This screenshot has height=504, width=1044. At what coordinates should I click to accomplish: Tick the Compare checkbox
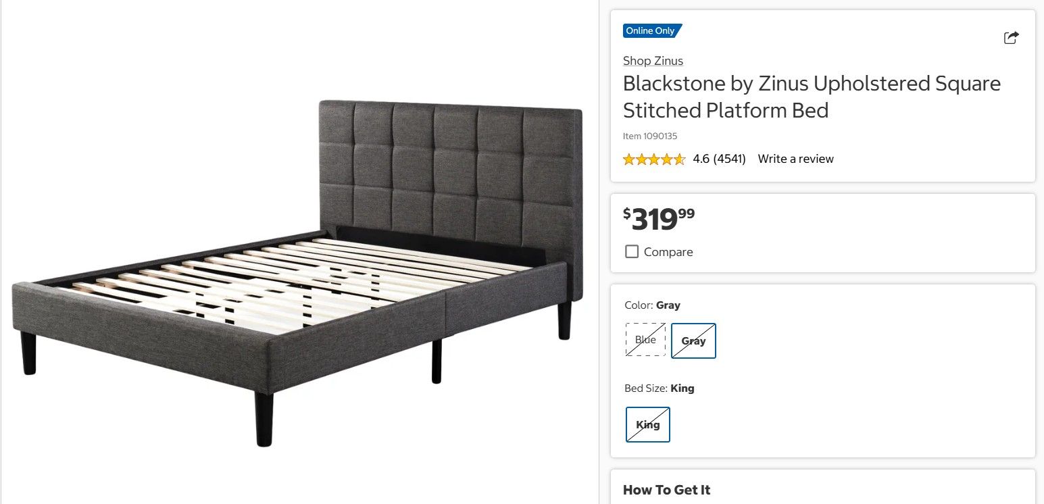(632, 252)
